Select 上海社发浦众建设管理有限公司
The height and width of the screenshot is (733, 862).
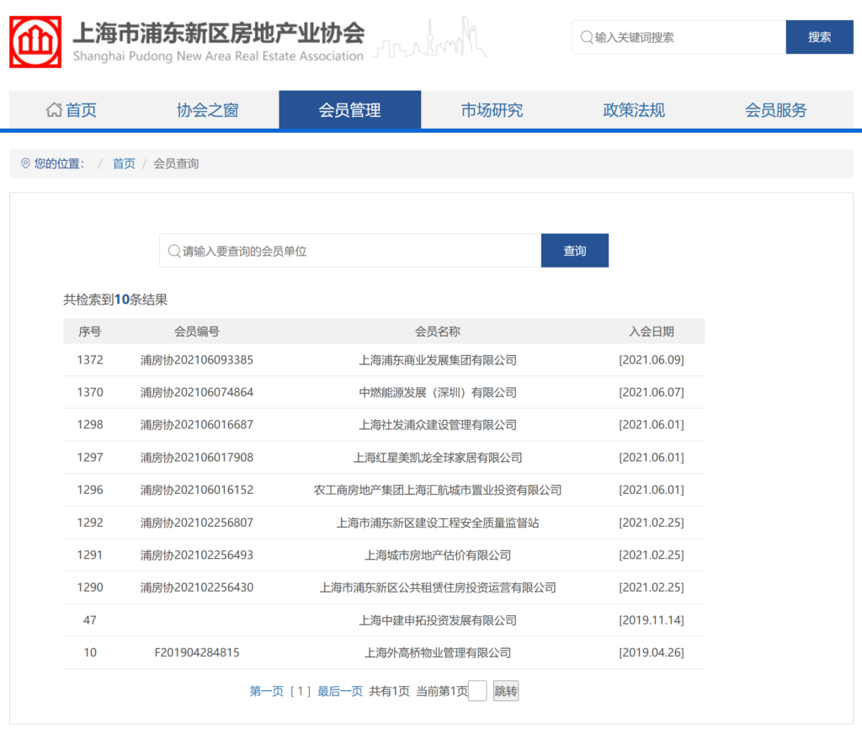coord(438,425)
